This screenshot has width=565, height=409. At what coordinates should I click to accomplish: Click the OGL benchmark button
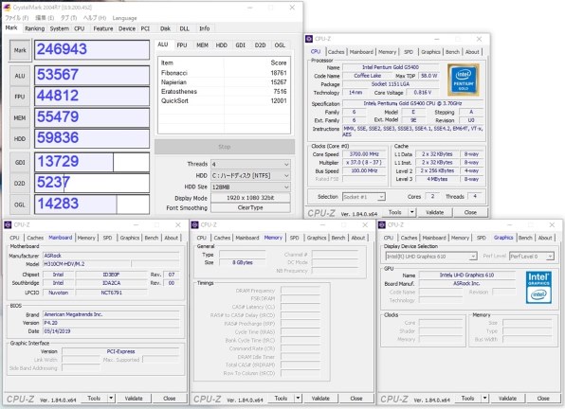[x=20, y=204]
